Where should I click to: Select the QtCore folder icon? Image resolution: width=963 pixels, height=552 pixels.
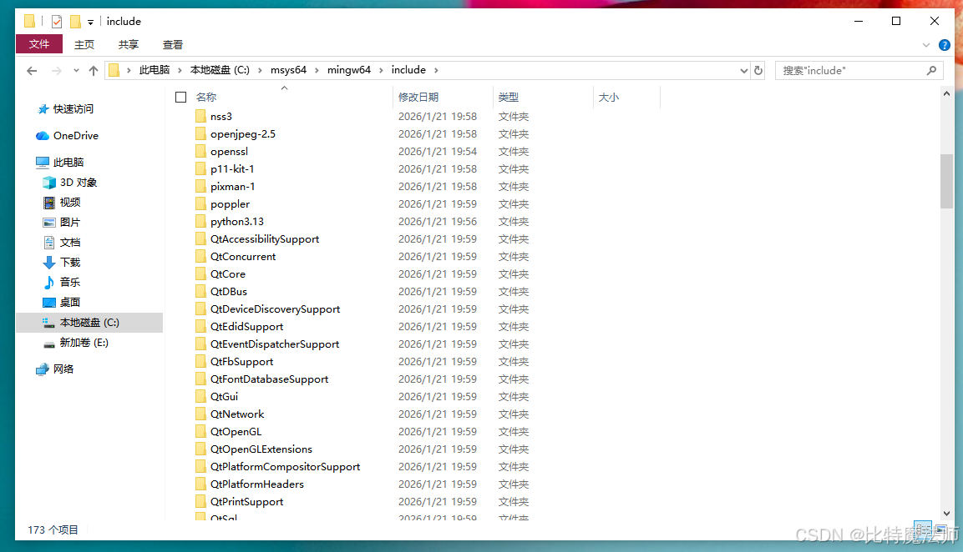200,273
